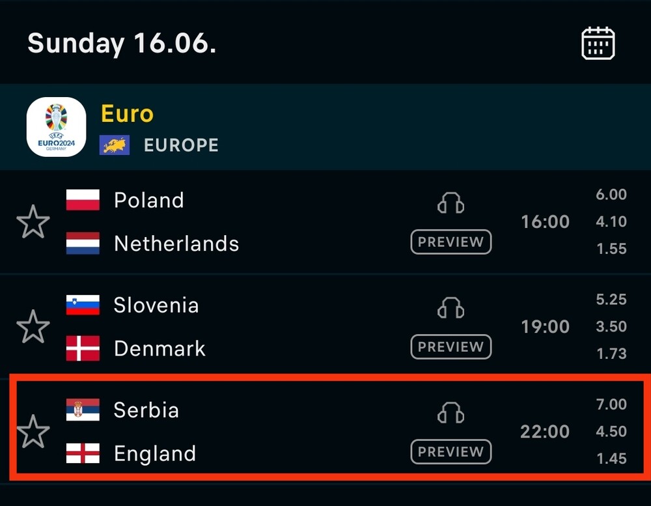
Task: Open PREVIEW for Poland vs Netherlands
Action: [451, 242]
